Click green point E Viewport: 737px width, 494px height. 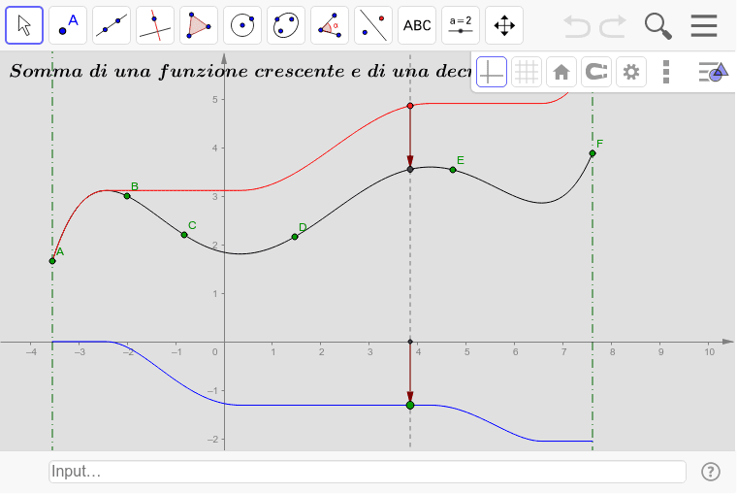click(x=453, y=170)
